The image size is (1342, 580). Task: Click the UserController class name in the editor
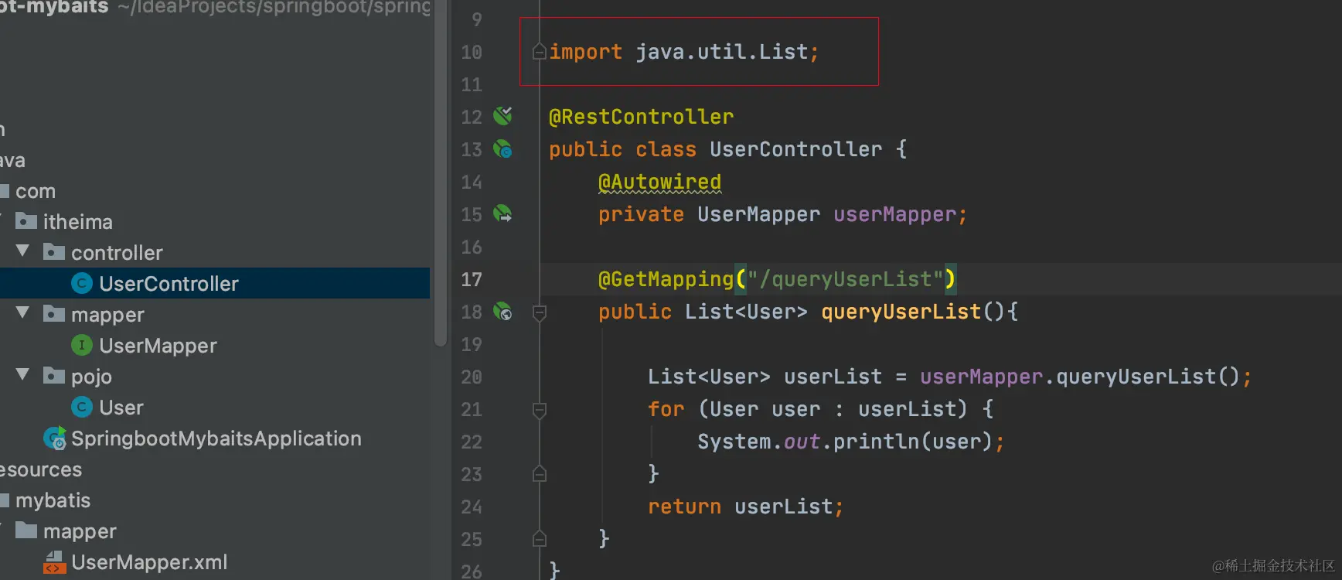point(795,149)
